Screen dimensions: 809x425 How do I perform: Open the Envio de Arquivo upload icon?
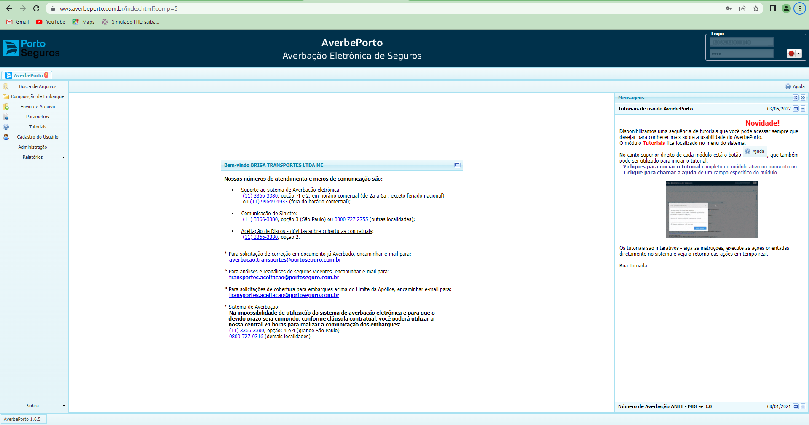point(6,107)
